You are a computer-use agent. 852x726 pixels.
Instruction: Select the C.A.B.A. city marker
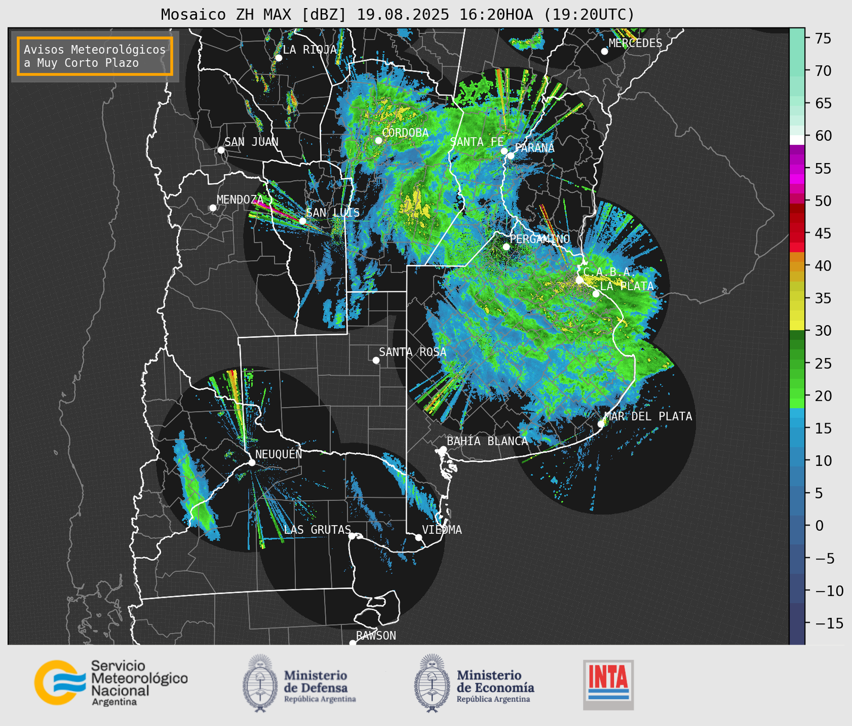click(x=579, y=280)
